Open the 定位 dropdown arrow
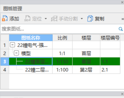The height and width of the screenshot is (98, 124). pyautogui.click(x=46, y=18)
